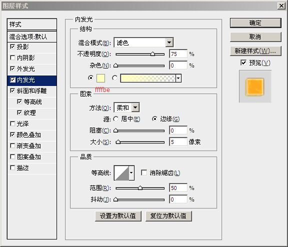Expand the gradient preset dropdown arrow
Screen dimensions: 288x247
click(x=178, y=78)
